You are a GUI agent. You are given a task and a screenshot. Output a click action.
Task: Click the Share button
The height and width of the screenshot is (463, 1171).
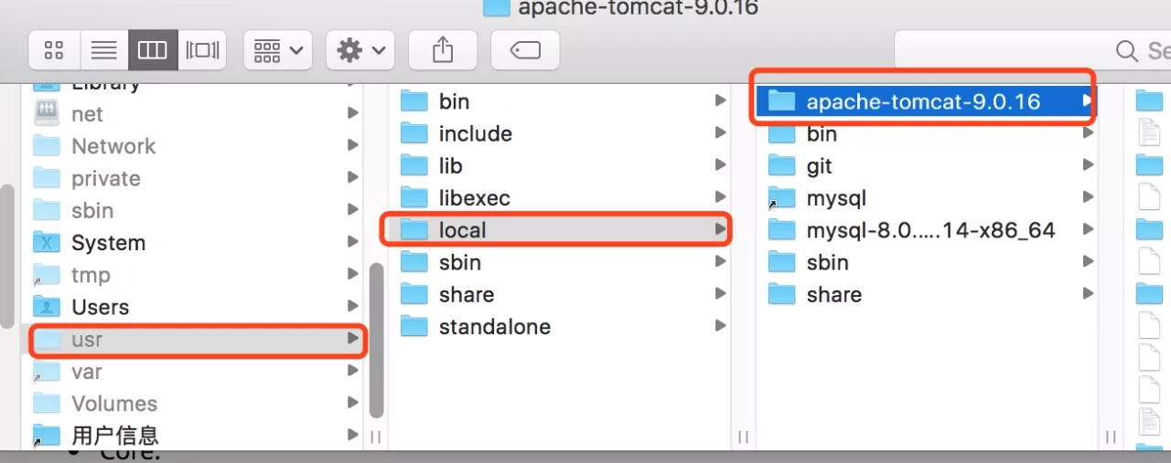coord(443,50)
